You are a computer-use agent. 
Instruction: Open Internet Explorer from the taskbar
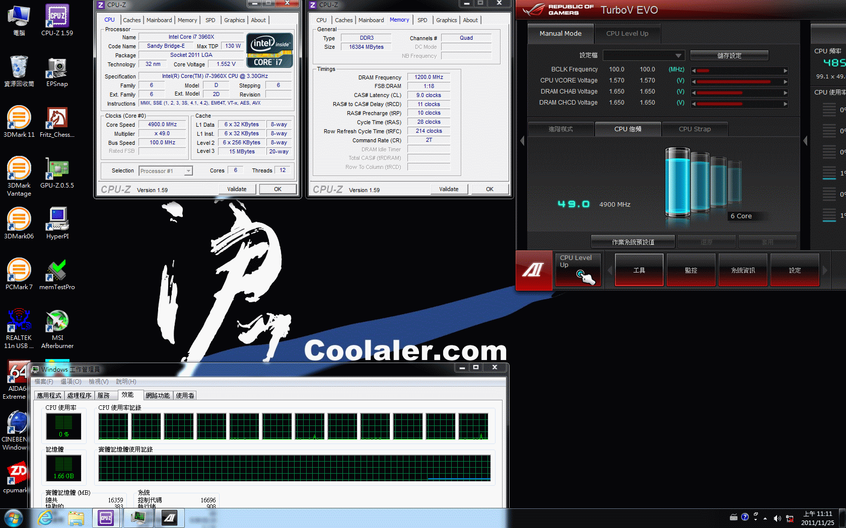pos(45,518)
